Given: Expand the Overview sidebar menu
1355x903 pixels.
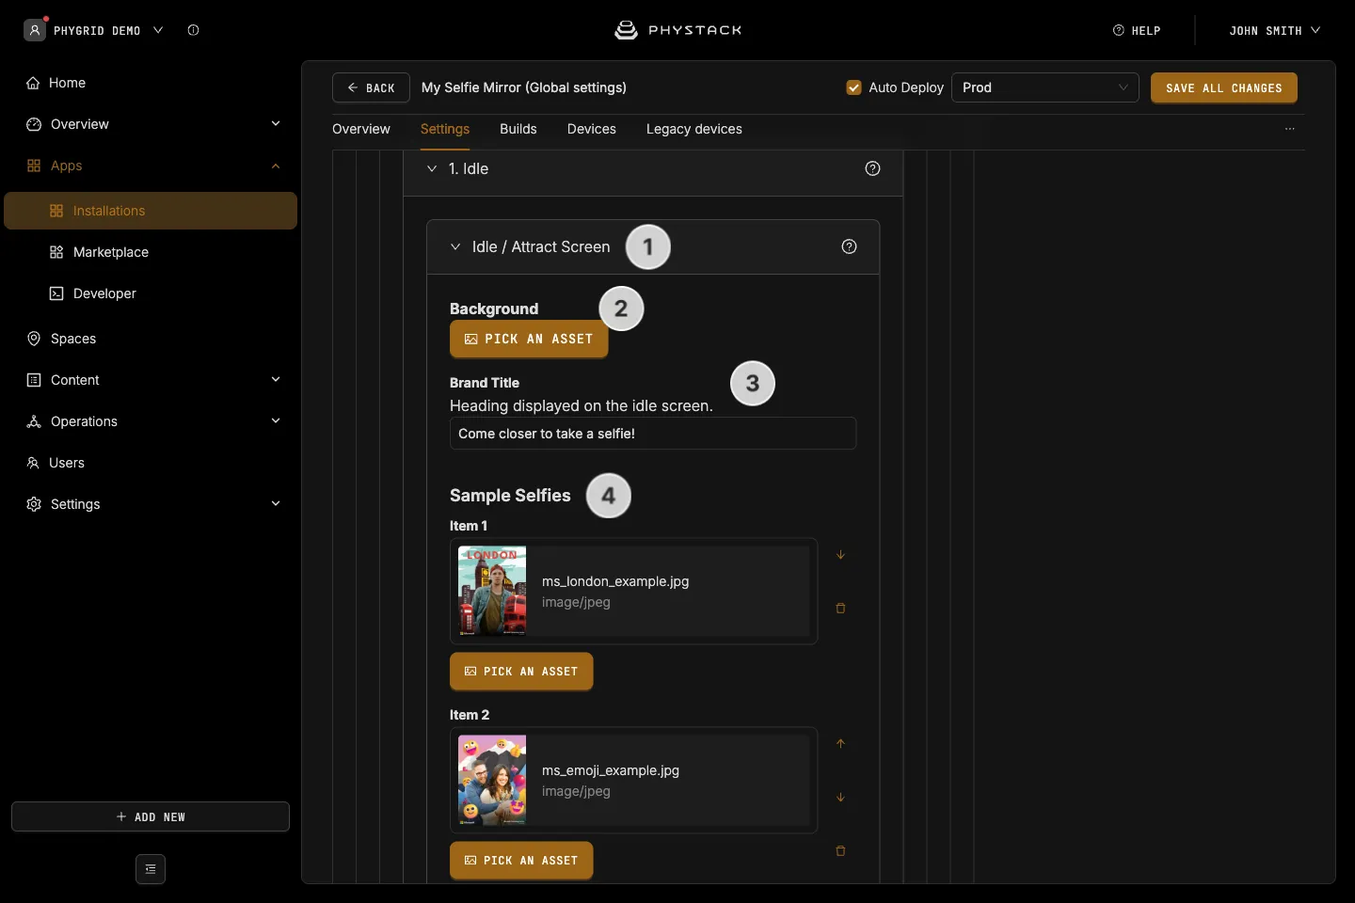Looking at the screenshot, I should click(x=276, y=124).
